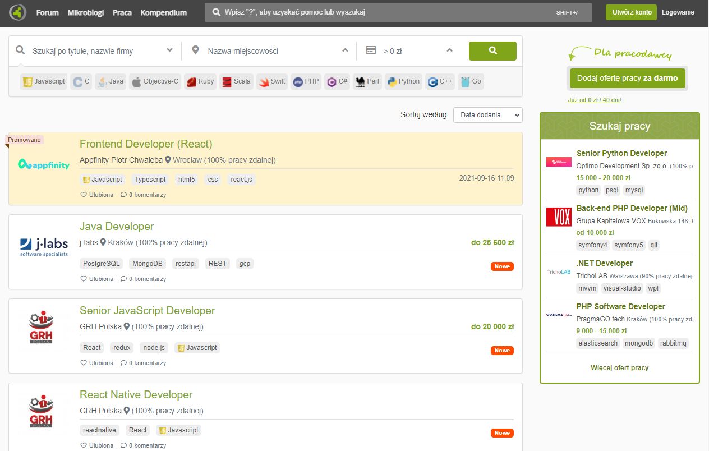Viewport: 709px width, 451px height.
Task: Open the Sortuj według Data dodania dropdown
Action: pos(487,114)
